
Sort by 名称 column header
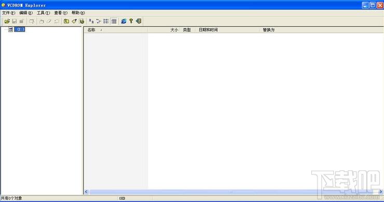point(116,30)
